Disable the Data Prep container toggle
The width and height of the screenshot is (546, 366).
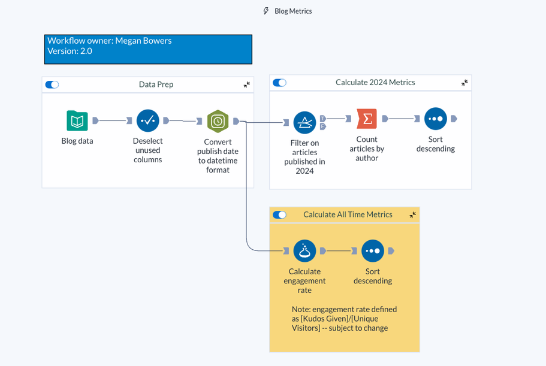pyautogui.click(x=52, y=84)
